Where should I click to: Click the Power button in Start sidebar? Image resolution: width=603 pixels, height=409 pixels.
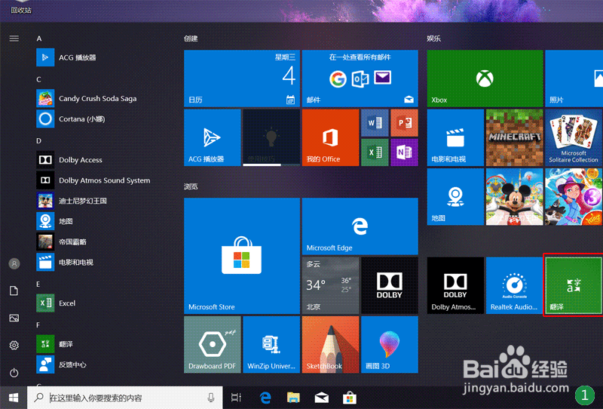click(14, 373)
